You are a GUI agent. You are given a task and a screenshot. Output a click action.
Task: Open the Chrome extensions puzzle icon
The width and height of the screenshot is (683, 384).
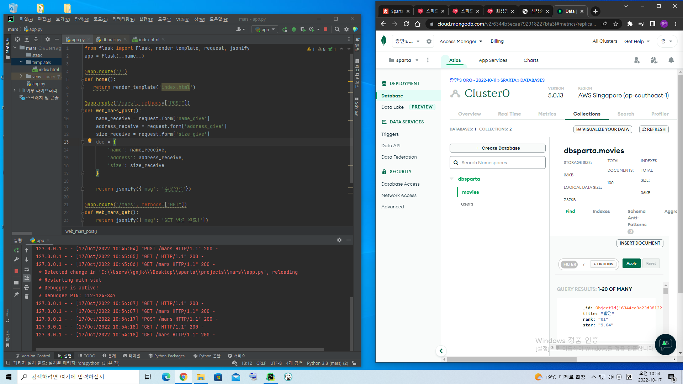click(x=630, y=24)
